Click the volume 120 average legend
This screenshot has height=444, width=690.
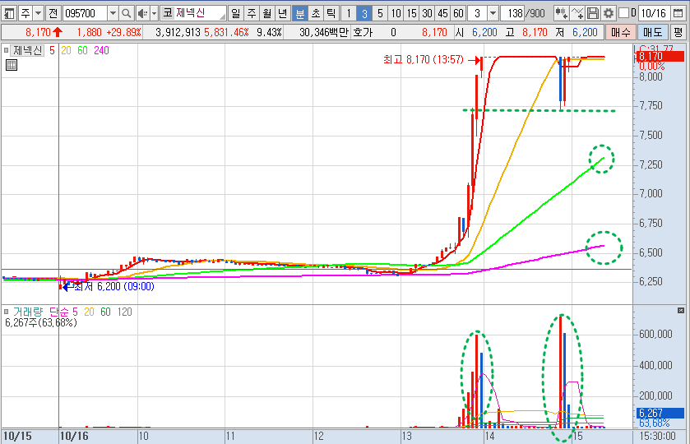point(124,312)
